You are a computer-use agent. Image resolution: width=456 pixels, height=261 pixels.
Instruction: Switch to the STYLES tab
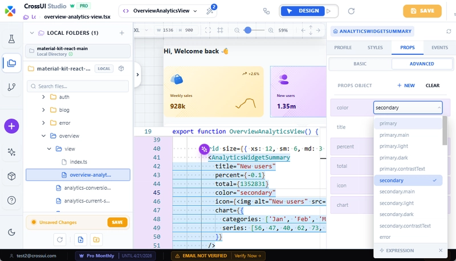point(375,47)
